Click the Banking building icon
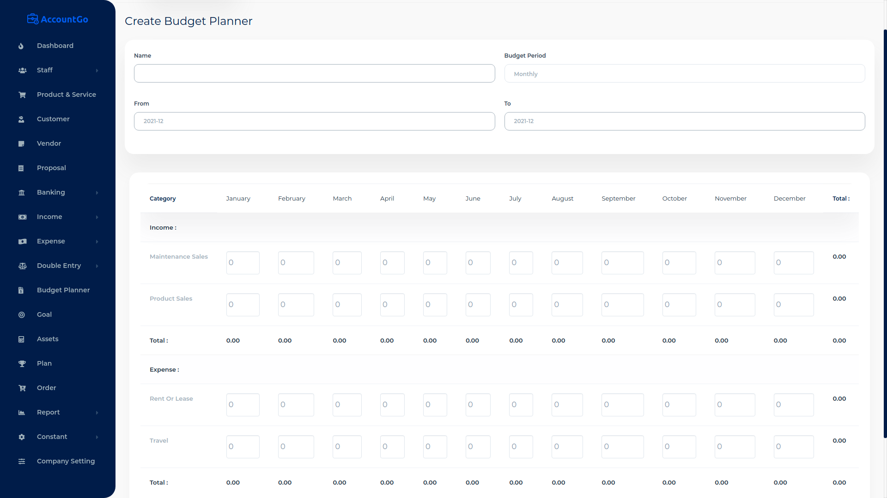Image resolution: width=887 pixels, height=498 pixels. point(22,193)
